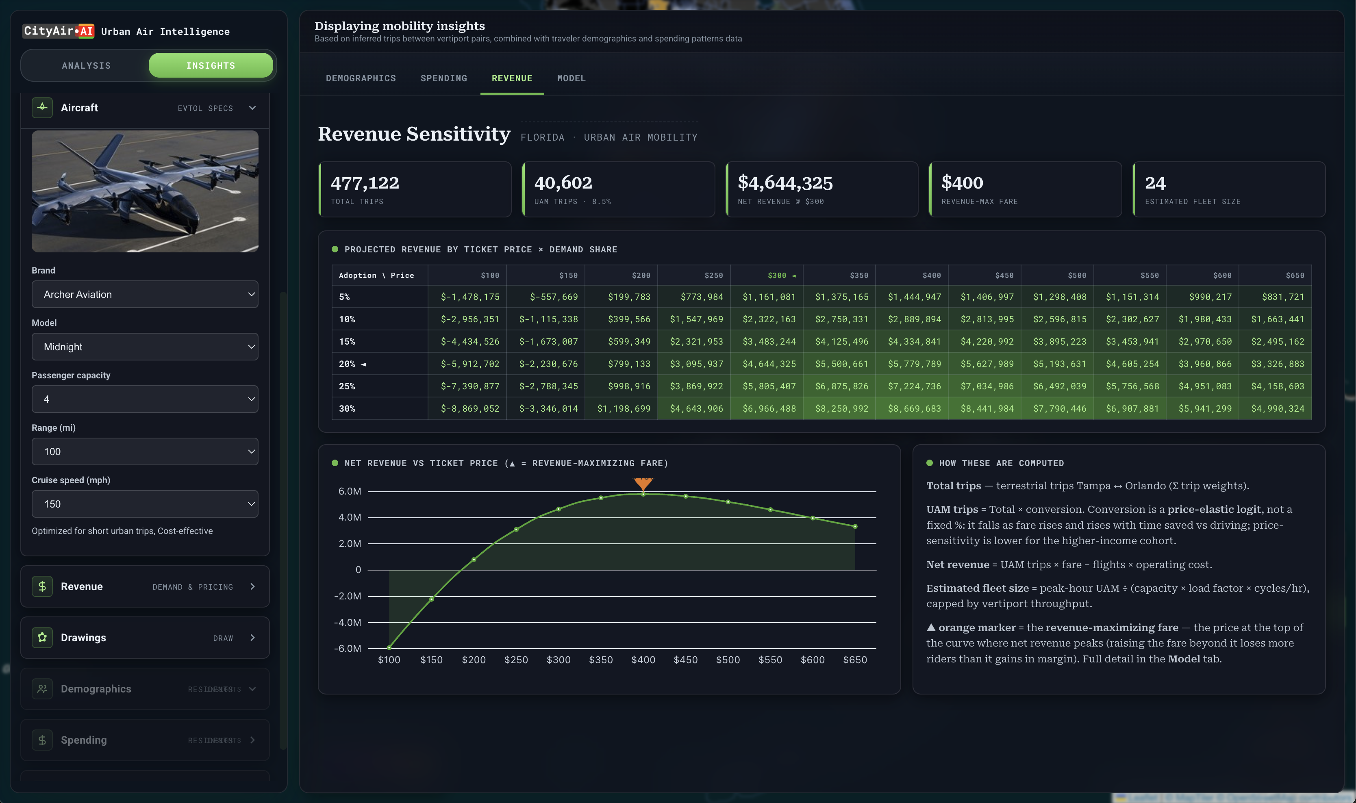Click the table cell $199,783
The width and height of the screenshot is (1356, 803).
click(x=621, y=297)
